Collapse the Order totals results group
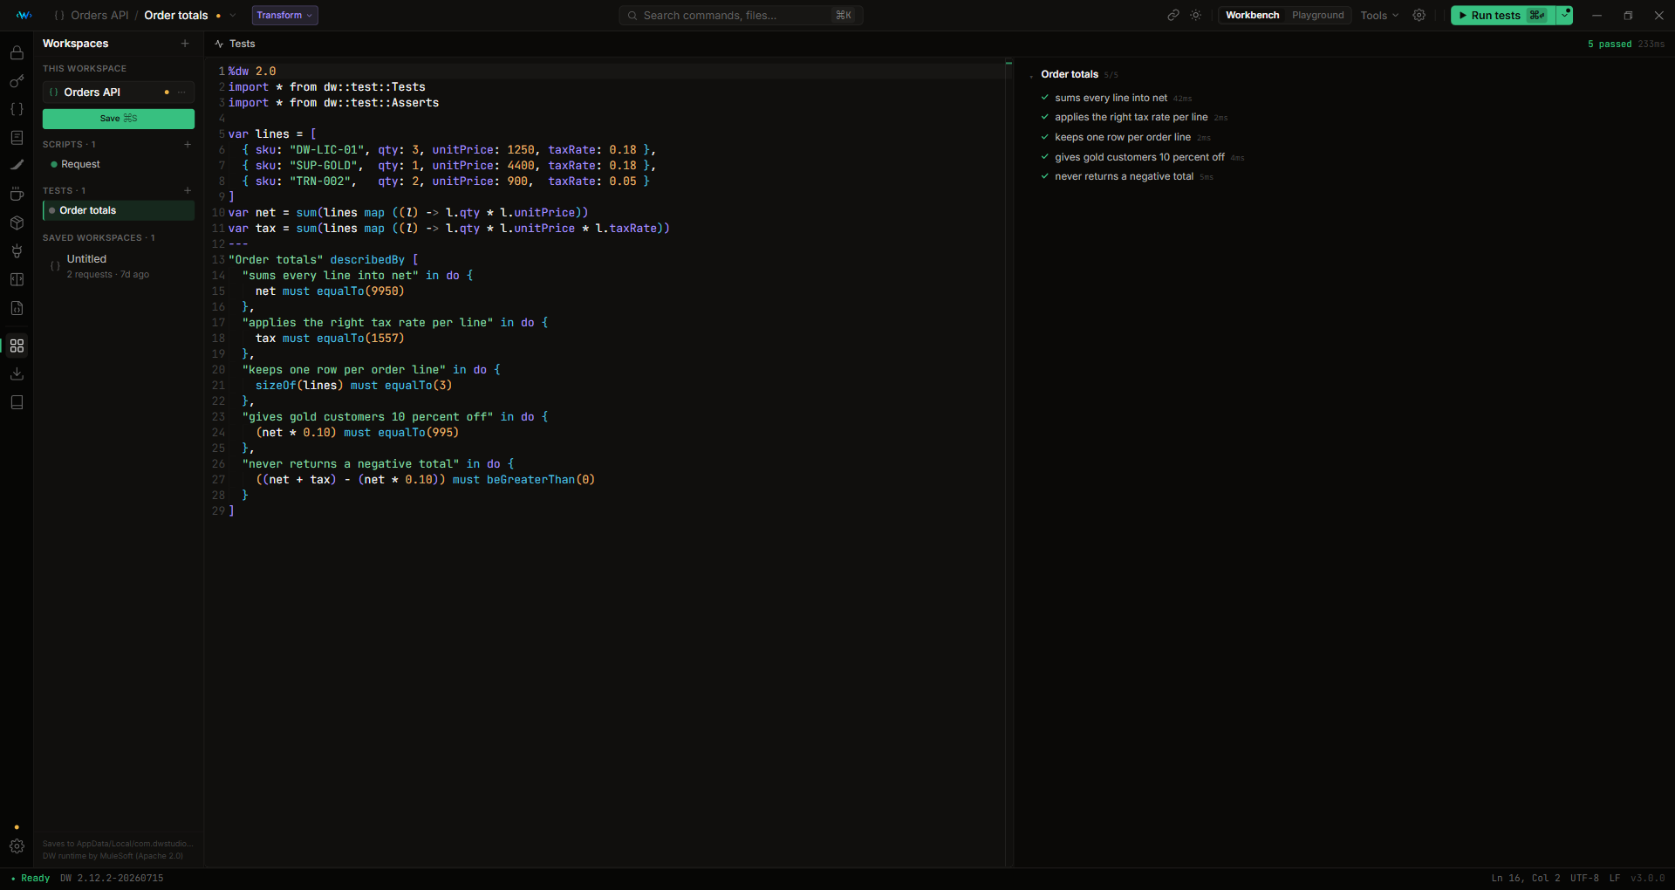Image resolution: width=1675 pixels, height=890 pixels. coord(1031,76)
